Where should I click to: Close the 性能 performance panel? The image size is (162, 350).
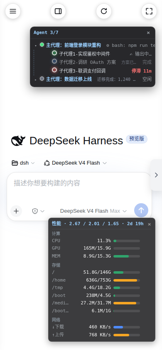[149, 224]
